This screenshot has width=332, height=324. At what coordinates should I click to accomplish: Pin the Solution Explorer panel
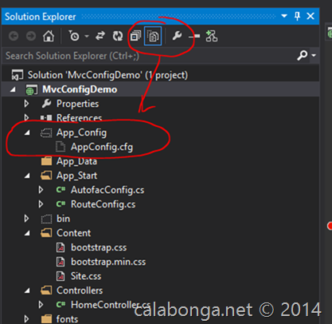[x=297, y=16]
